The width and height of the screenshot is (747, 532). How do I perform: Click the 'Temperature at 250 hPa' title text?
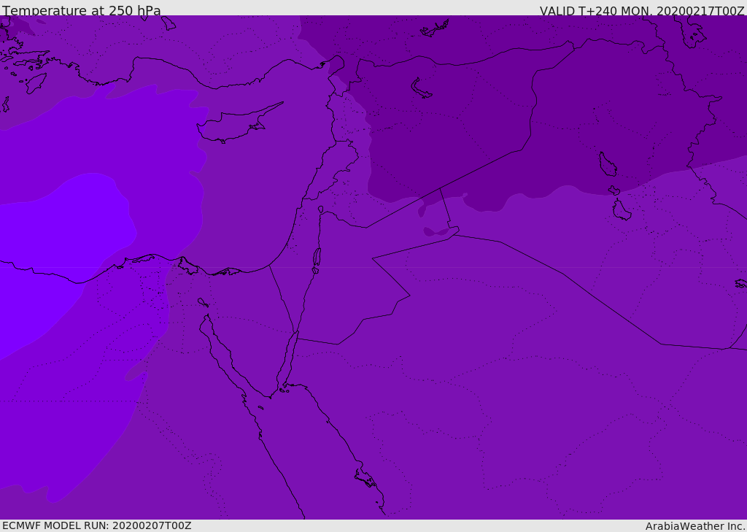click(x=82, y=10)
